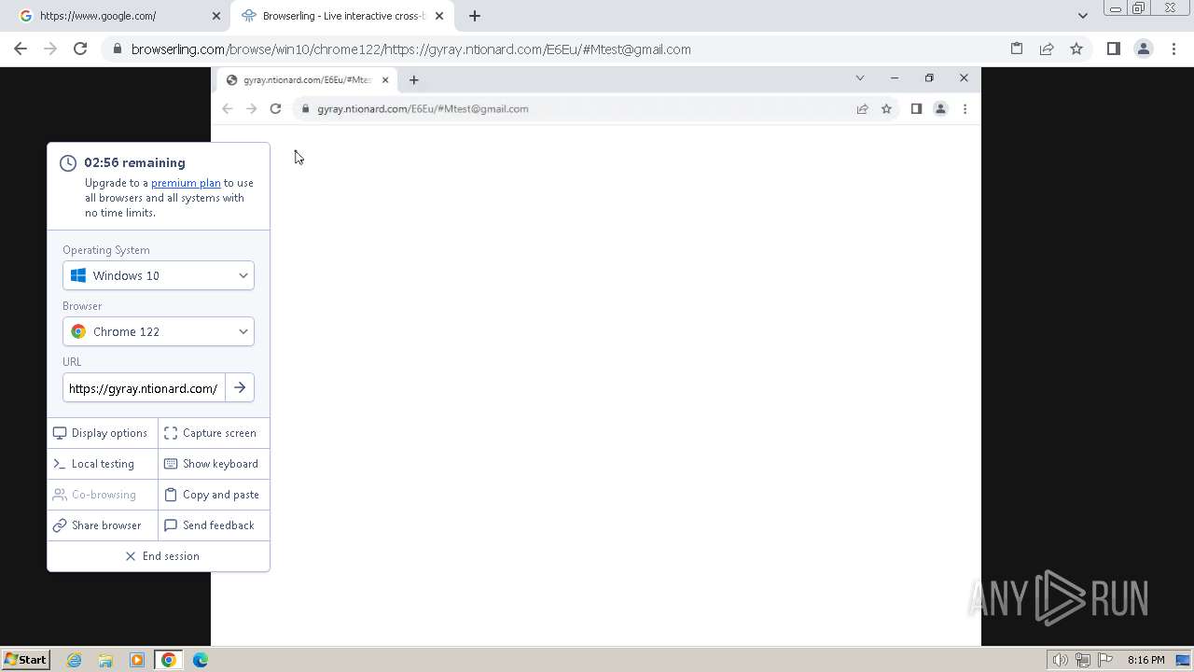Open a new tab in the outer browser

coord(475,16)
